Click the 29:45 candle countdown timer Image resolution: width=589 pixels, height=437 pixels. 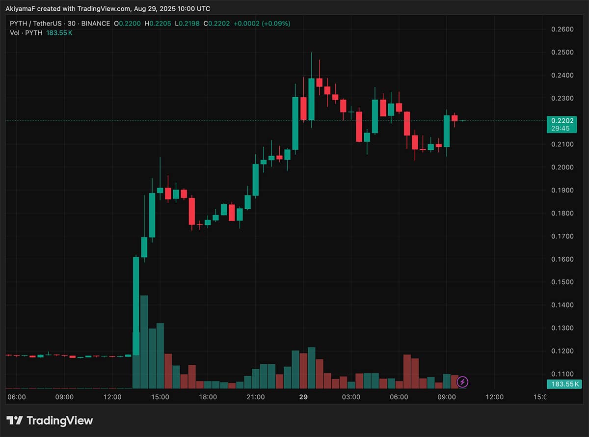click(x=561, y=128)
